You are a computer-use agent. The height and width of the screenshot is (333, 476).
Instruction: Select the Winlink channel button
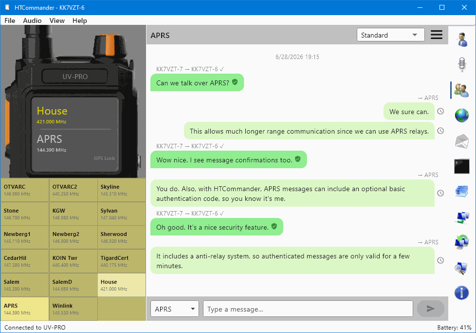click(73, 309)
